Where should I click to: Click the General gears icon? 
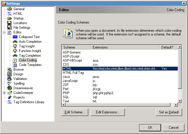click(x=9, y=9)
